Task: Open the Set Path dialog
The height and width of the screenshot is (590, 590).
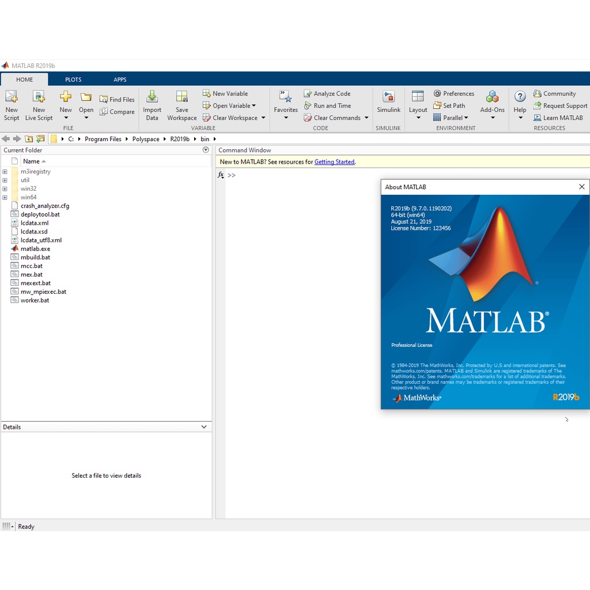Action: (449, 106)
